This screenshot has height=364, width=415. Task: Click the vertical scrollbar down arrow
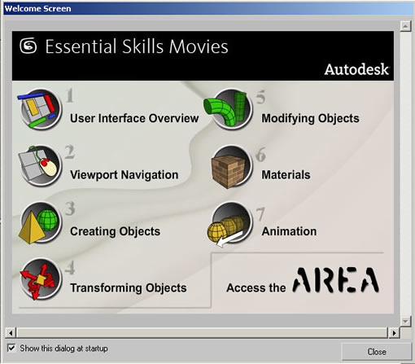point(405,322)
